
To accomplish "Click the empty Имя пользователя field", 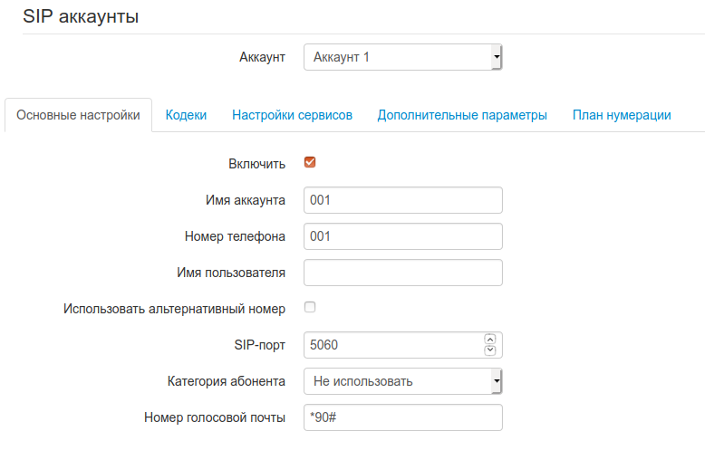I will (402, 273).
